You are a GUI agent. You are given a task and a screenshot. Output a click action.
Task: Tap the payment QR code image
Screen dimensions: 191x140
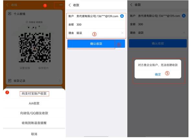(x=34, y=47)
